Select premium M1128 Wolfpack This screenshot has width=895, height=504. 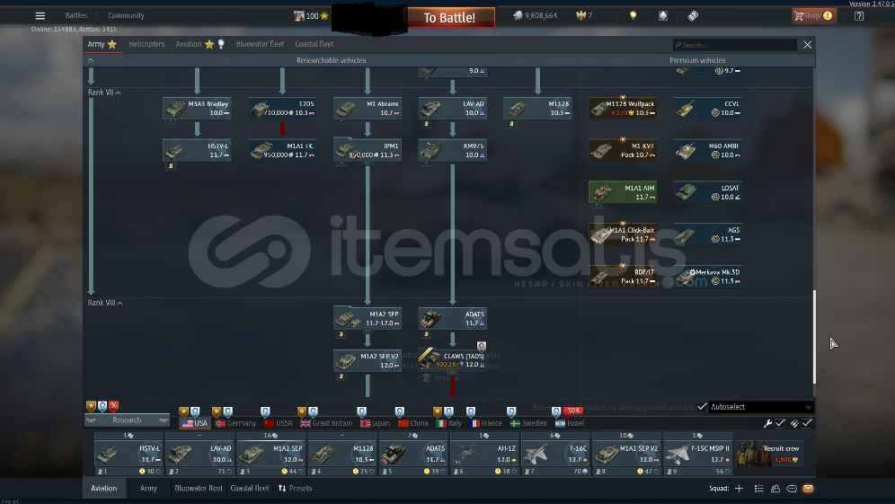coord(623,109)
